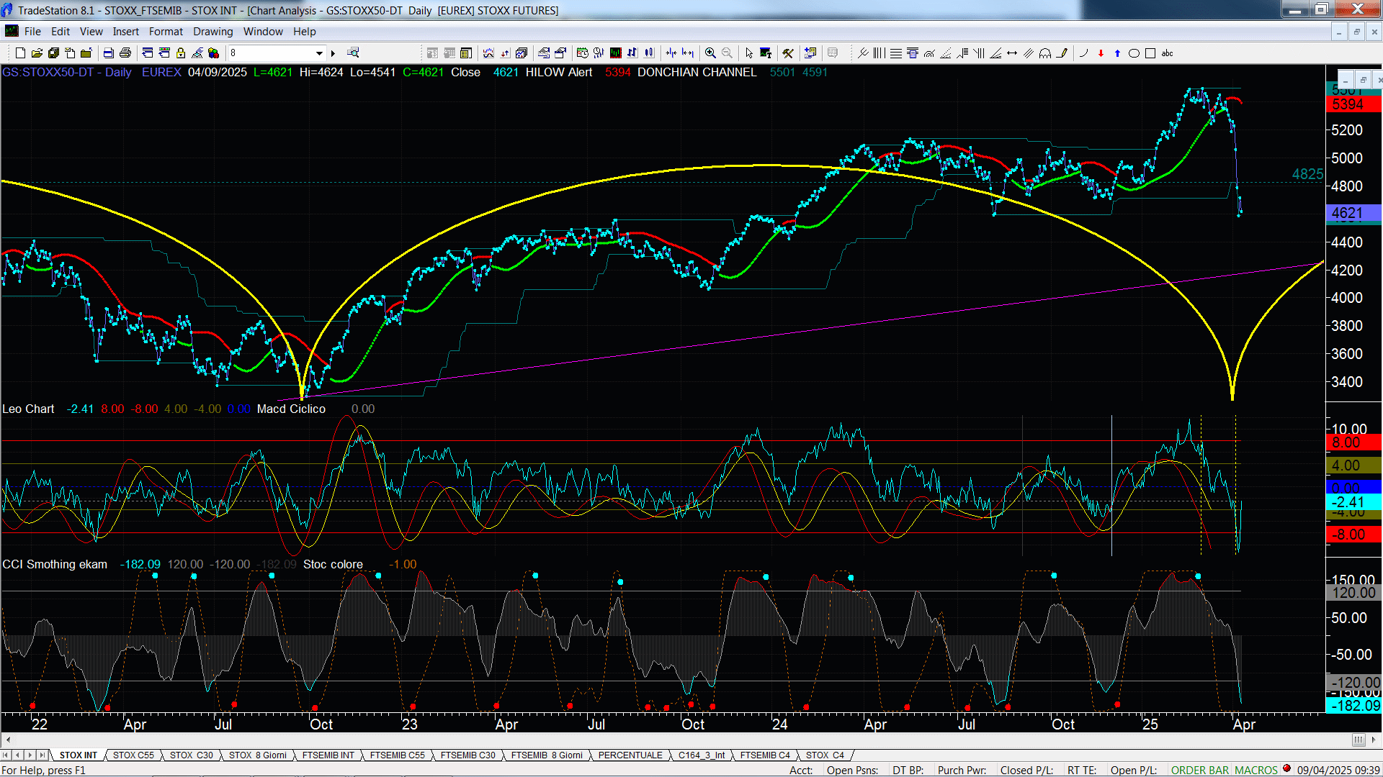The image size is (1383, 777).
Task: Switch to the FTSEMIB C4 tab
Action: click(x=765, y=755)
